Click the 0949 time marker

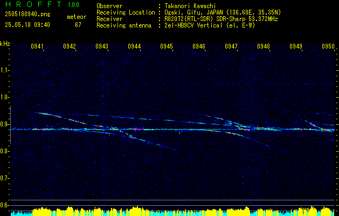pos(296,46)
